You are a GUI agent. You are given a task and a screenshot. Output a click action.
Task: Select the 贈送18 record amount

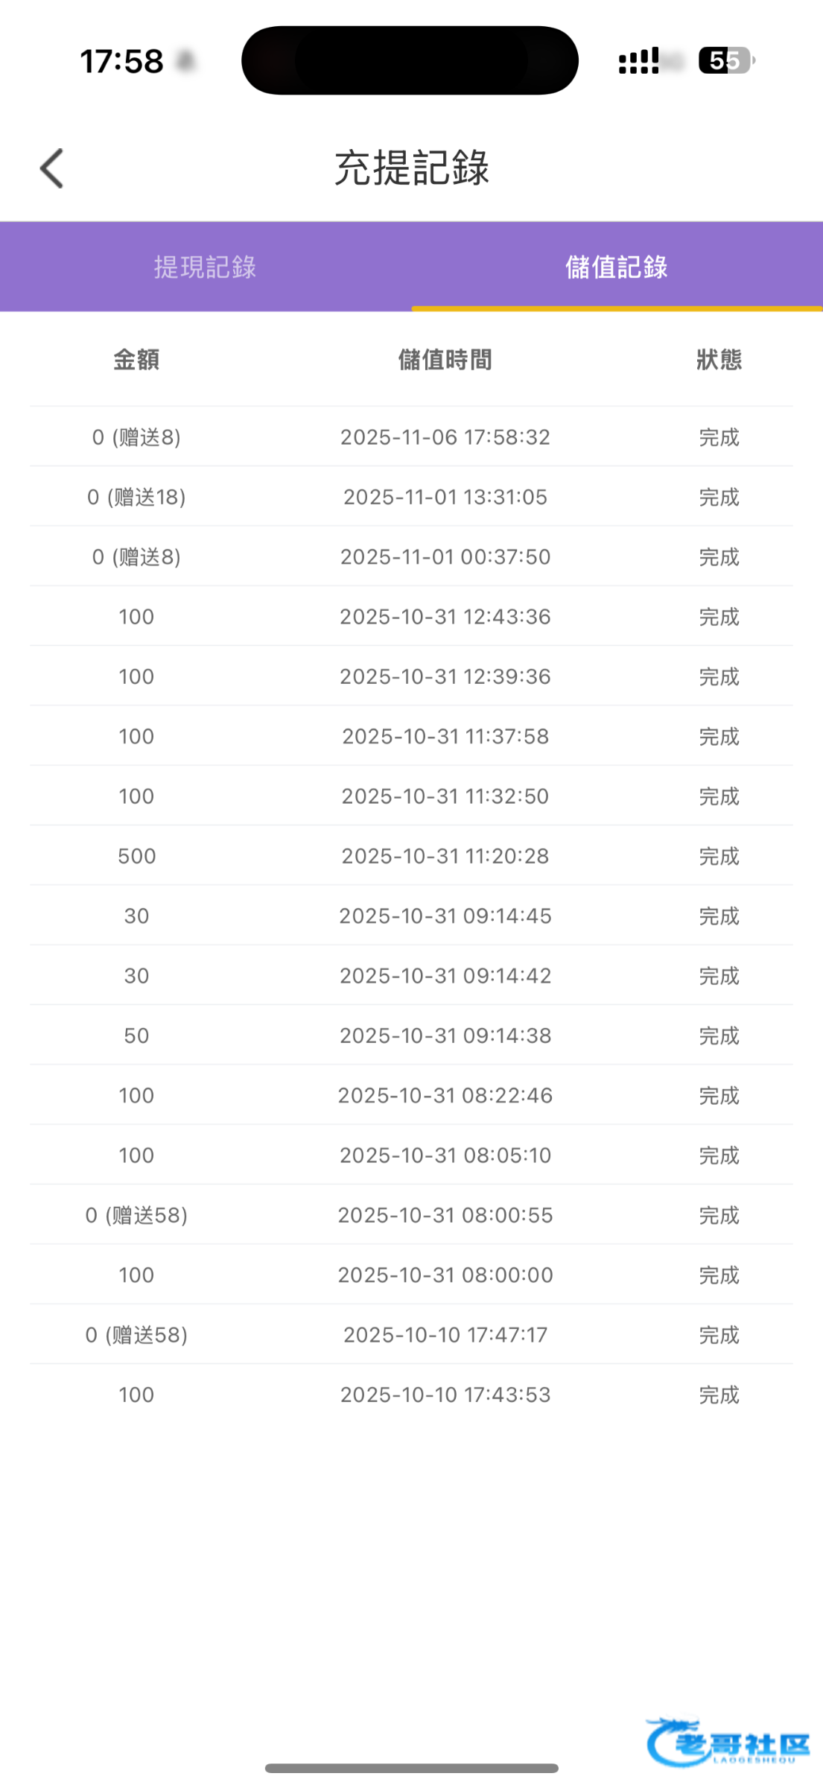(136, 497)
